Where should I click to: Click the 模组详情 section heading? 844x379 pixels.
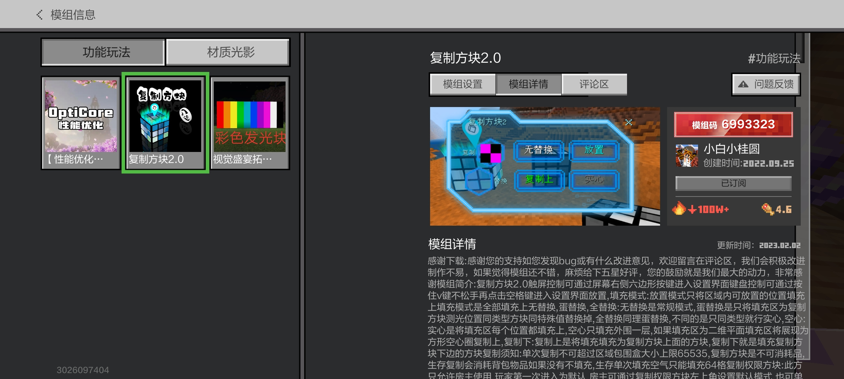pyautogui.click(x=452, y=244)
